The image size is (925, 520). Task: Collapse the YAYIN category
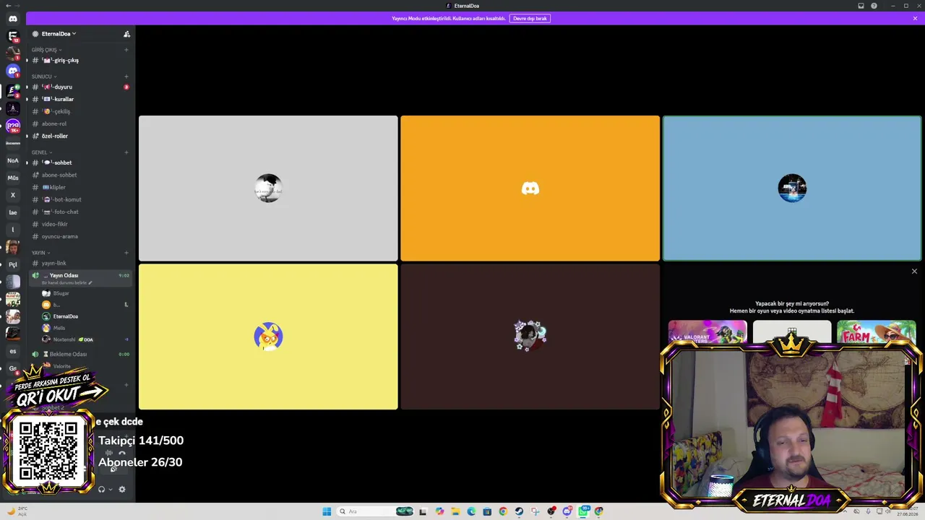40,253
